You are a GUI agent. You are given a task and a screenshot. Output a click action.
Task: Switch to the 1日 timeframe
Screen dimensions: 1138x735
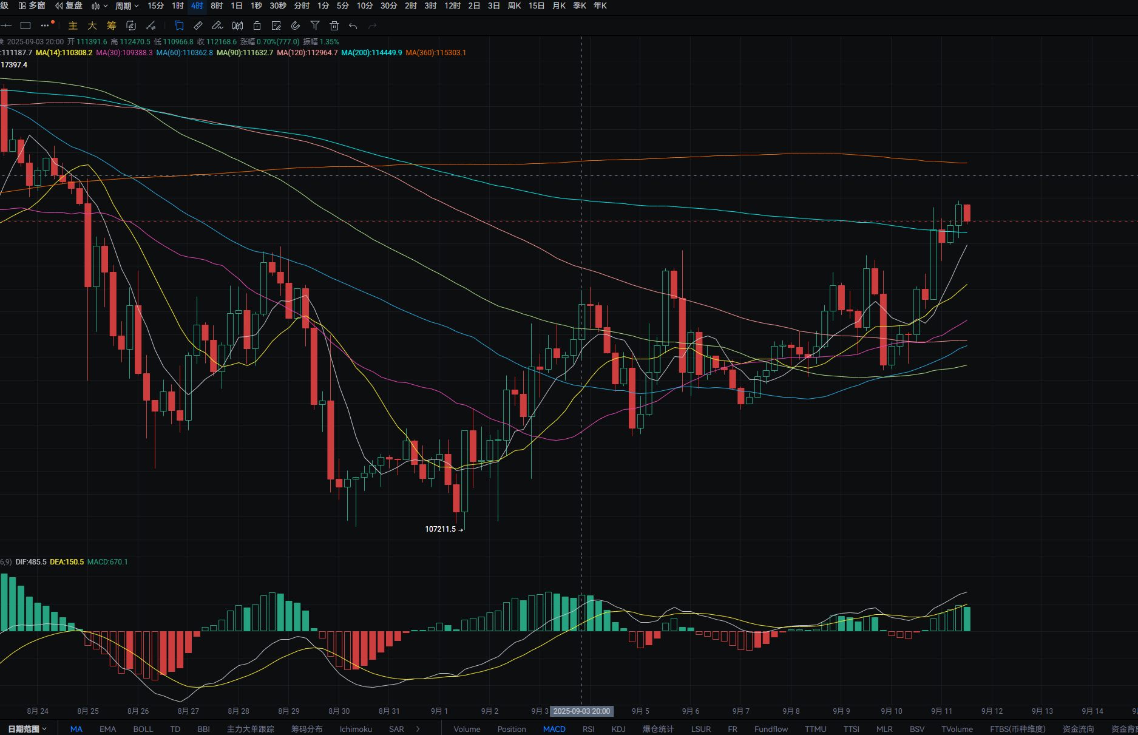pos(237,6)
